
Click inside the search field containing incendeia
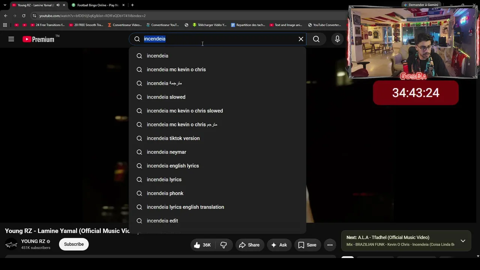217,39
